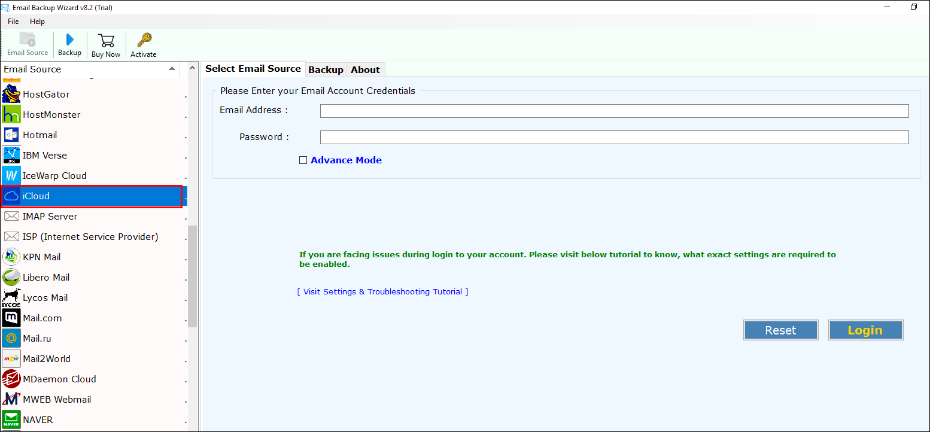Select the IBM Verse source icon
Image resolution: width=930 pixels, height=432 pixels.
(11, 156)
